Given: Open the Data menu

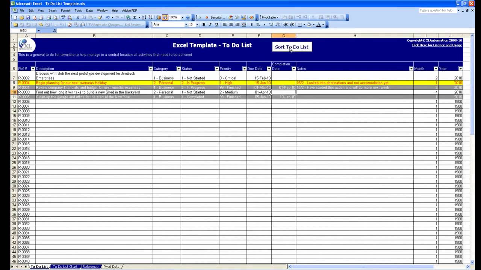Looking at the screenshot, I should (89, 10).
